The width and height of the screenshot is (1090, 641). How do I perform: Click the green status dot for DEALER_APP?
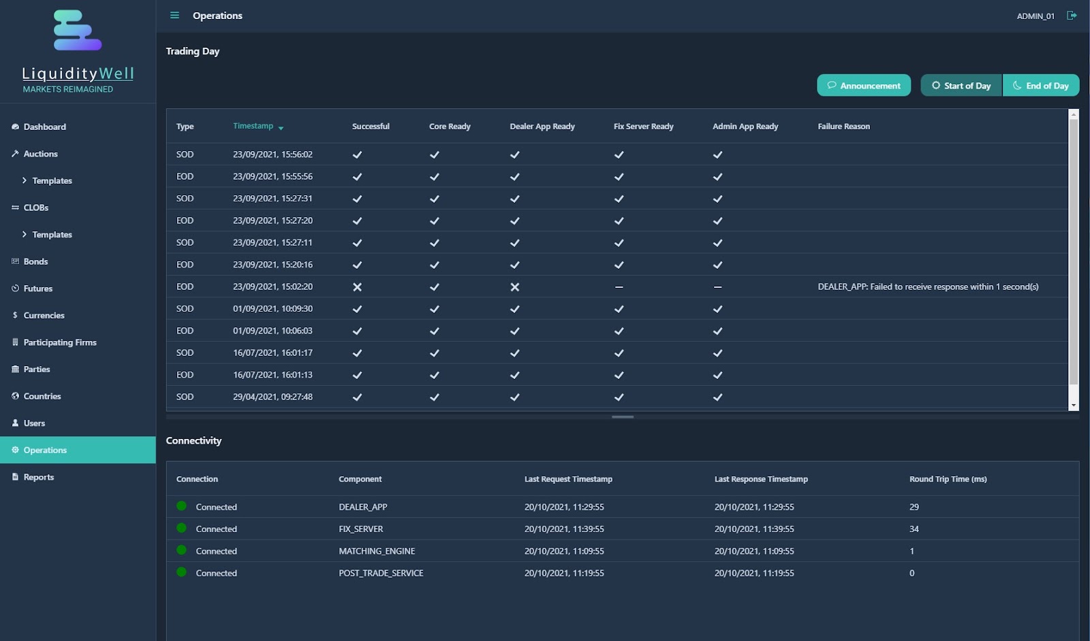182,506
